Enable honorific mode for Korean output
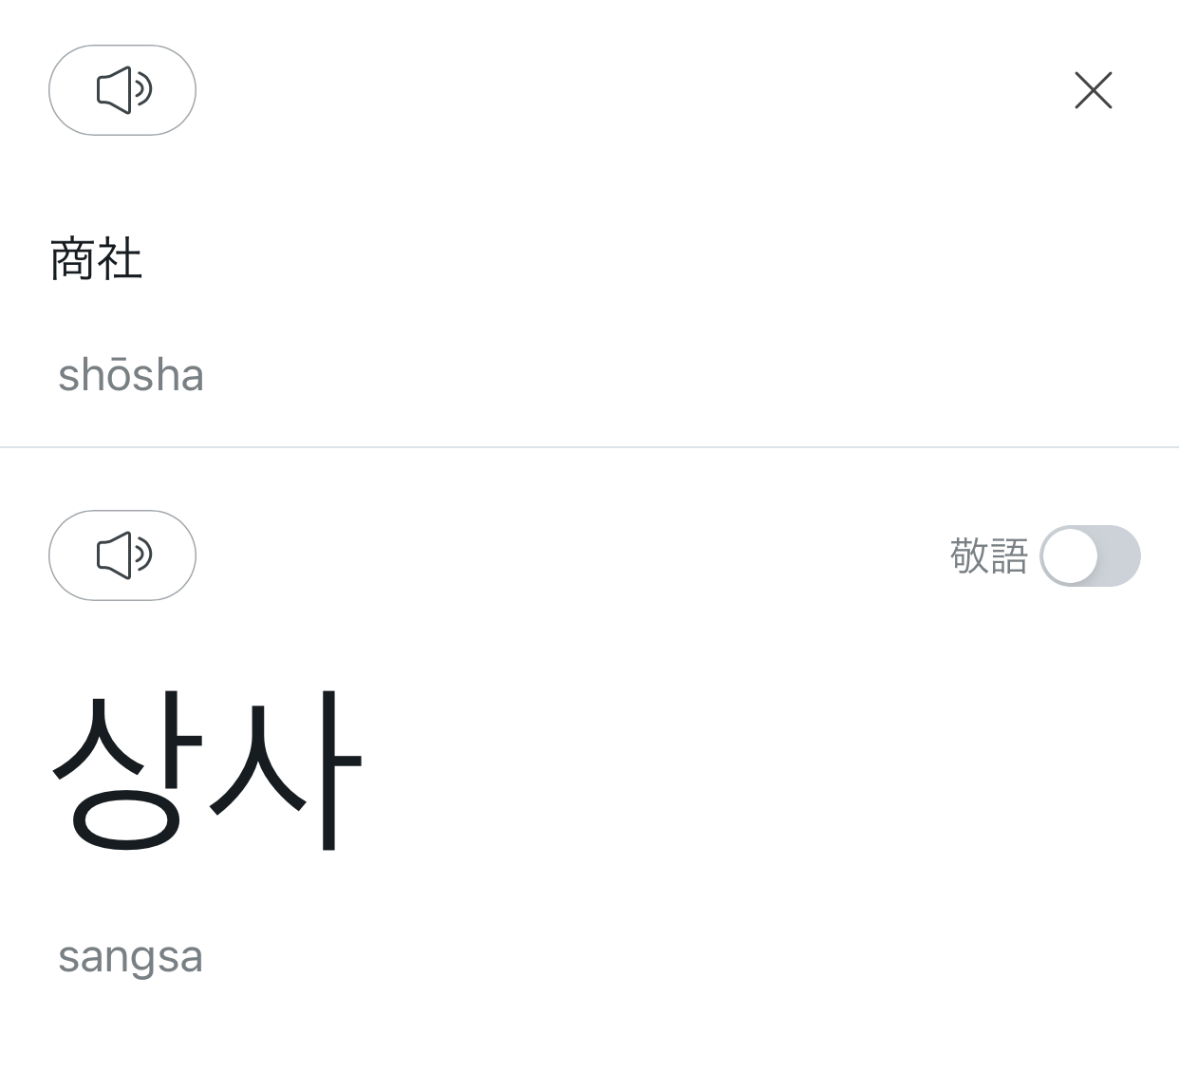1179x1091 pixels. coord(1090,555)
